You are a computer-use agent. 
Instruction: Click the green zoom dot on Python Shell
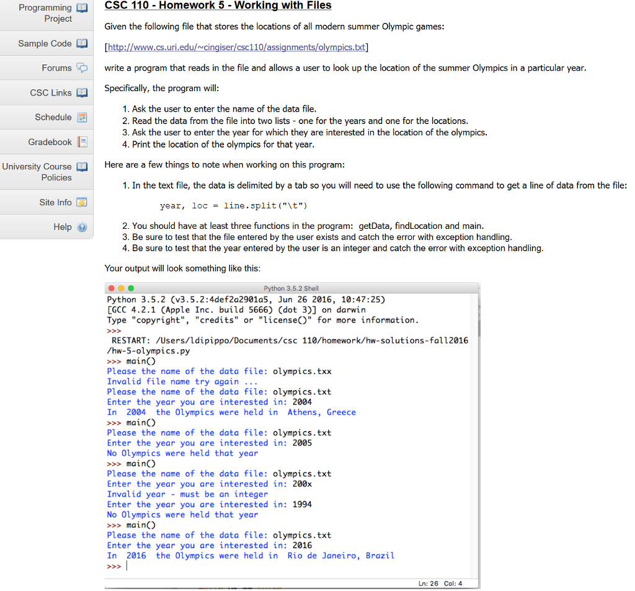pos(131,288)
